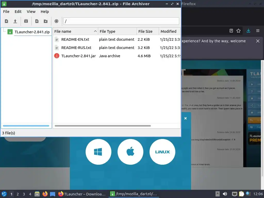Click the clipboard tray icon
Image resolution: width=264 pixels, height=198 pixels.
(241, 194)
